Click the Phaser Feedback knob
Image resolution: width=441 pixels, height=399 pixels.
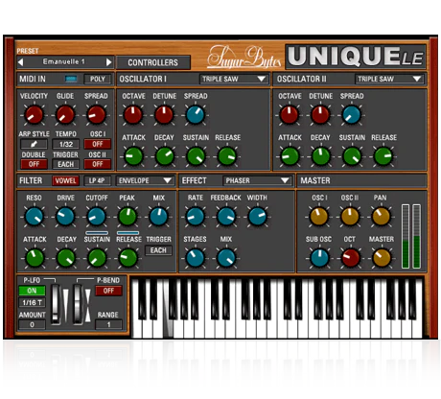point(226,216)
